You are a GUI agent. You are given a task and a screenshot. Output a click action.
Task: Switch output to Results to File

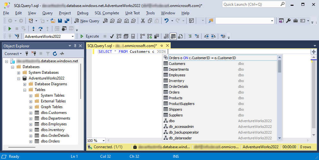180,36
